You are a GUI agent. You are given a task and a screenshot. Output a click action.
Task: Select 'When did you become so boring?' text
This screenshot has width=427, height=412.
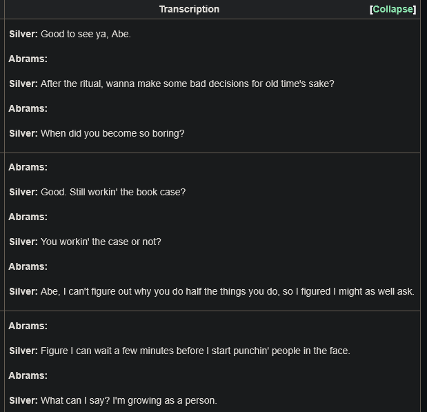coord(112,133)
